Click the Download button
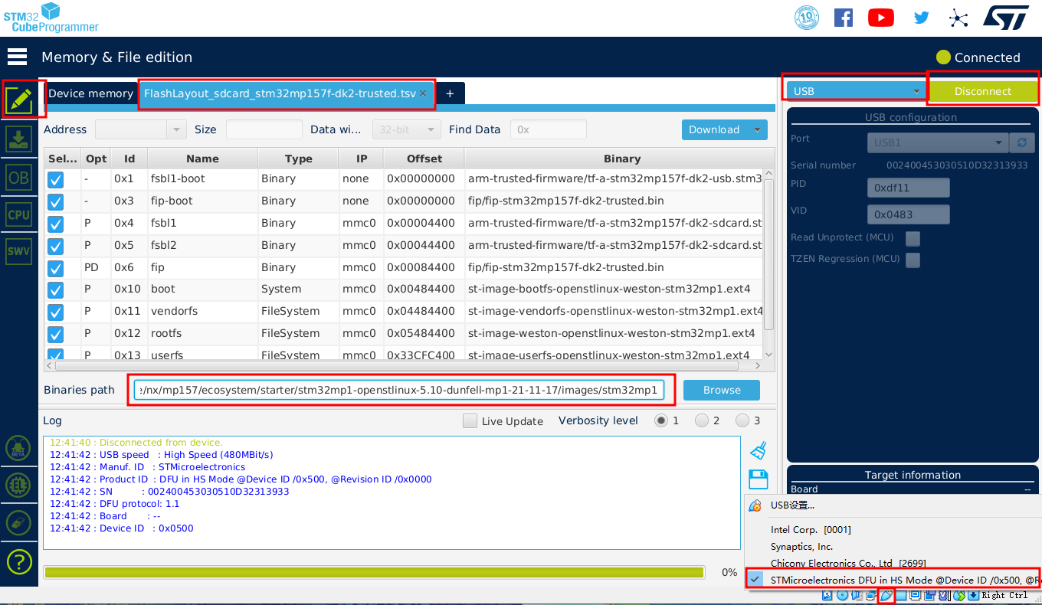 pos(715,129)
